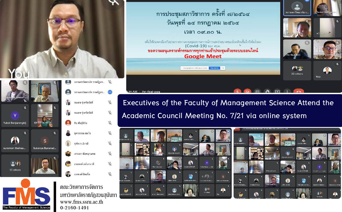Click muted mic icon beside the red-avatar participant

(x=110, y=123)
